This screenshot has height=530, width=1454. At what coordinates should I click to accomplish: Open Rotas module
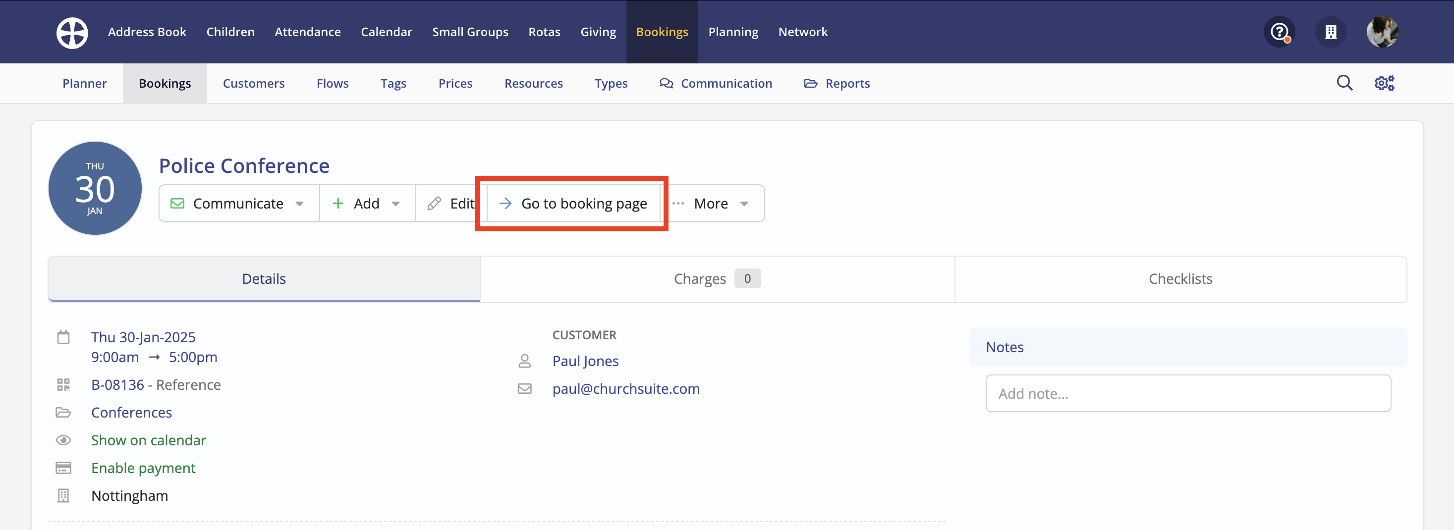click(x=544, y=32)
